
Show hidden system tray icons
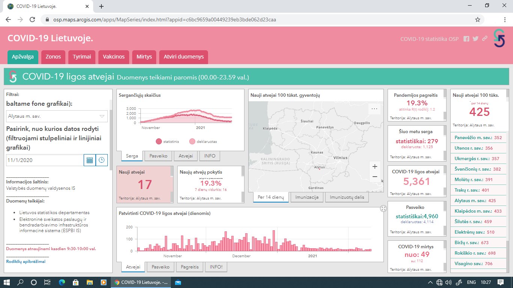pos(430,282)
